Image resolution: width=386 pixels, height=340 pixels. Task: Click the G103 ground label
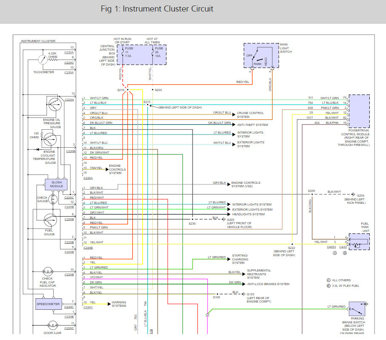click(x=250, y=294)
